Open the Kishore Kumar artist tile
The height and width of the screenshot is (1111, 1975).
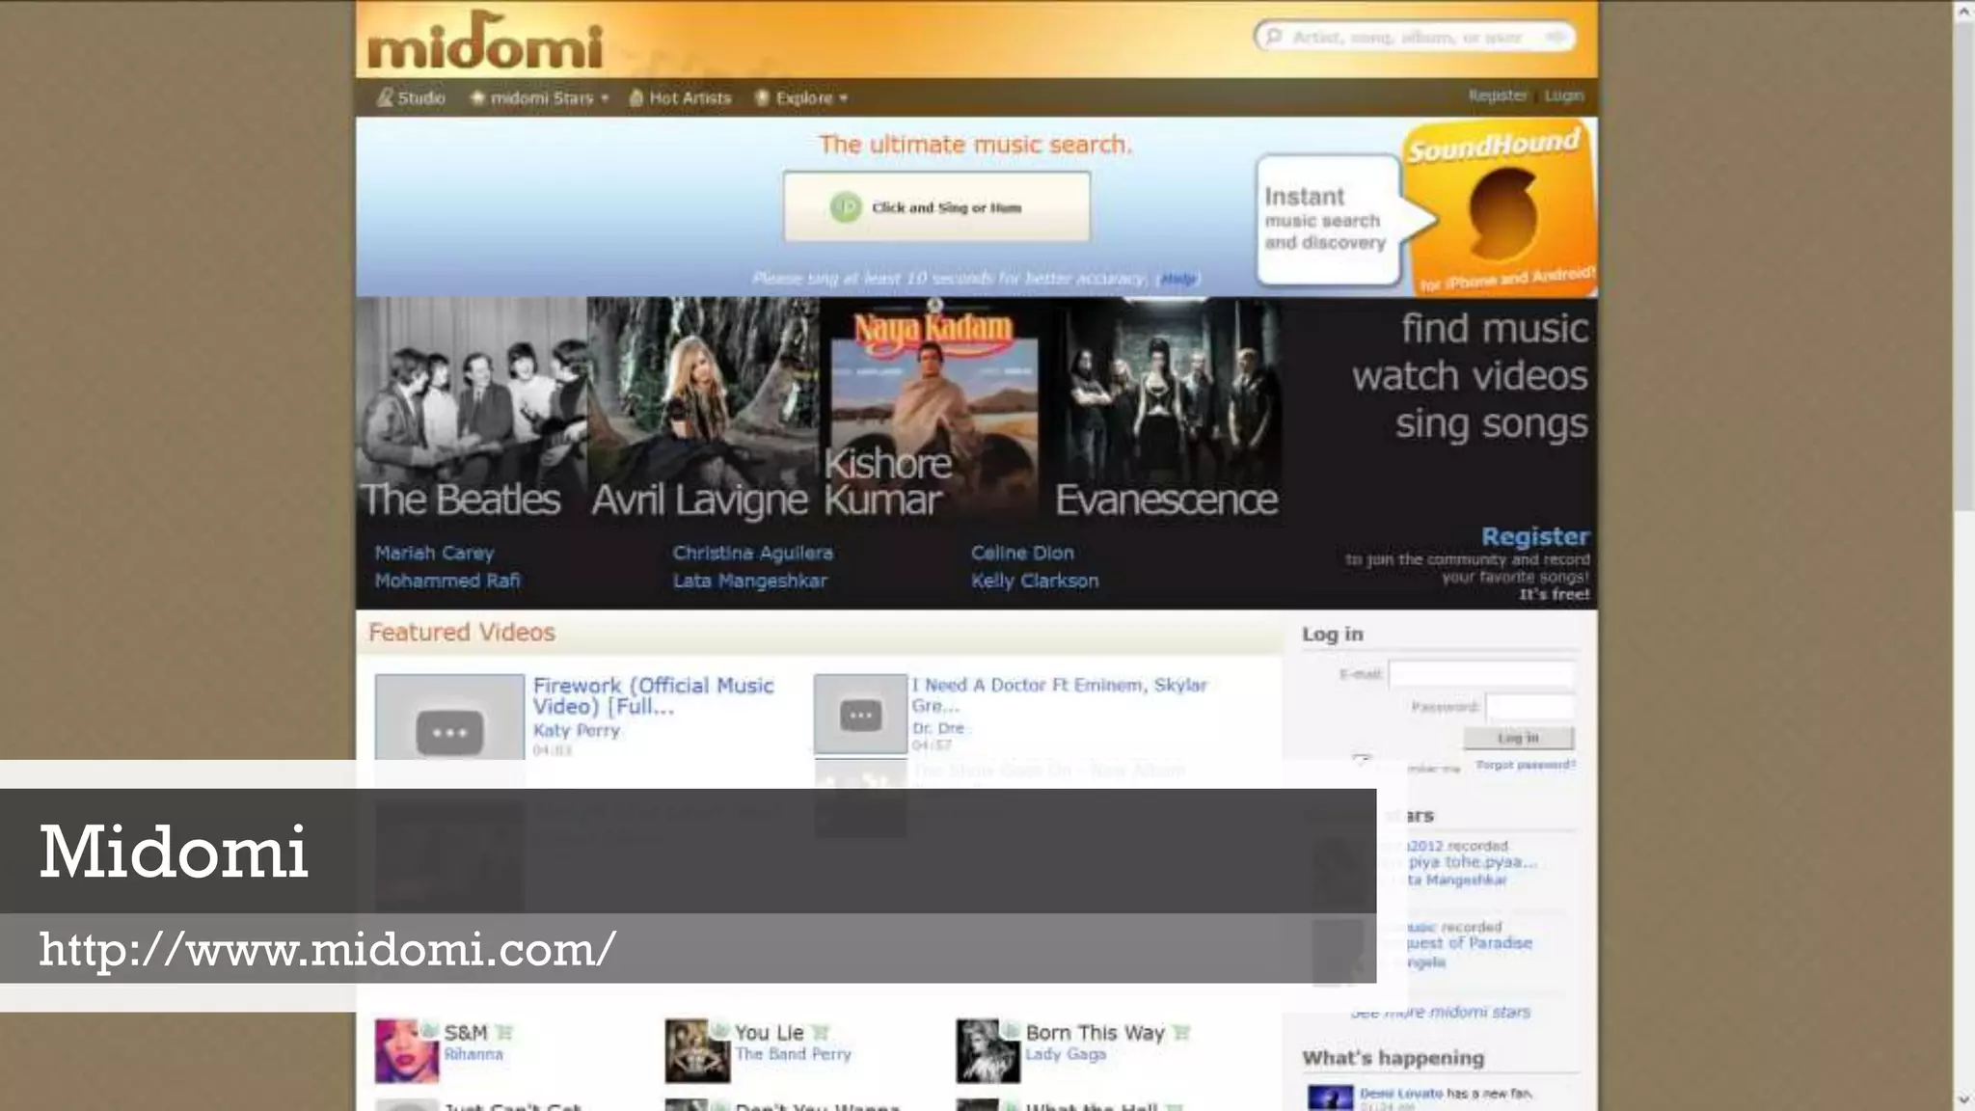point(933,410)
